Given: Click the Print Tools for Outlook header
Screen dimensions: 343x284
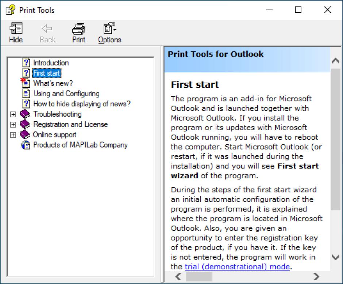Looking at the screenshot, I should (x=216, y=54).
